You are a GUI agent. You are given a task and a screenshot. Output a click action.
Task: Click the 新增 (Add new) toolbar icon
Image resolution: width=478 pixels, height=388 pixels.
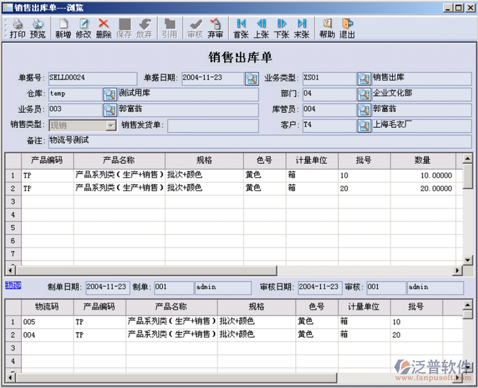tap(63, 28)
